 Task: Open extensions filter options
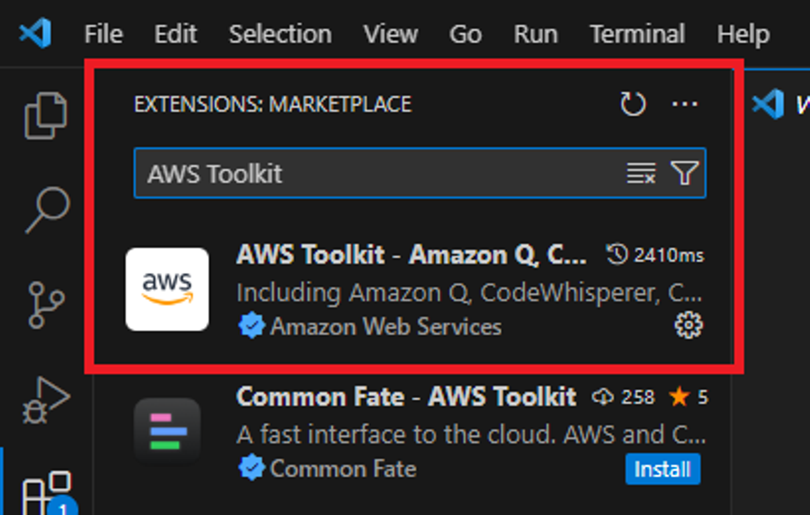coord(685,173)
